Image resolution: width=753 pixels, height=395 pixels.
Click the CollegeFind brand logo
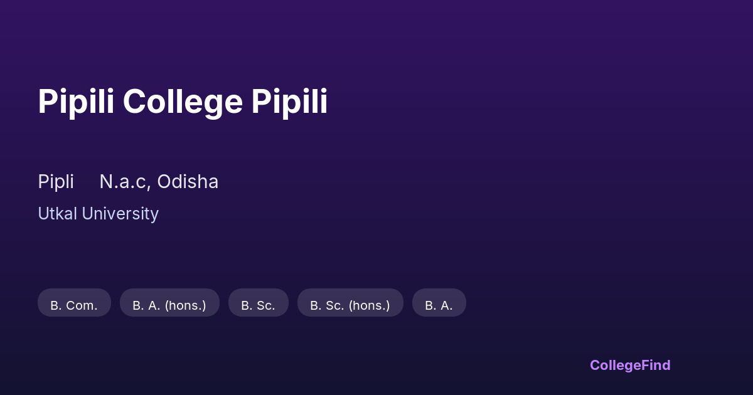pos(629,365)
